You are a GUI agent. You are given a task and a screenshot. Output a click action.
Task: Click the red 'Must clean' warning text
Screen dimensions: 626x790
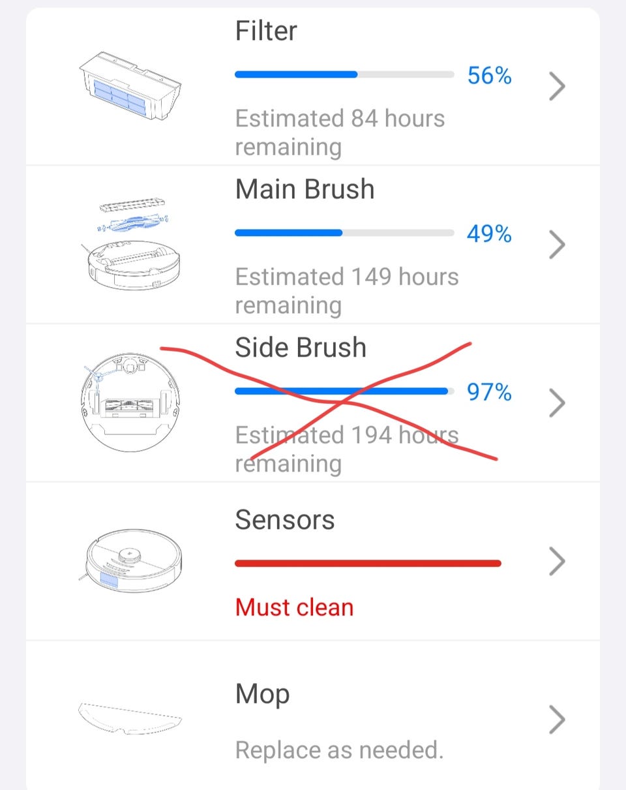point(294,607)
